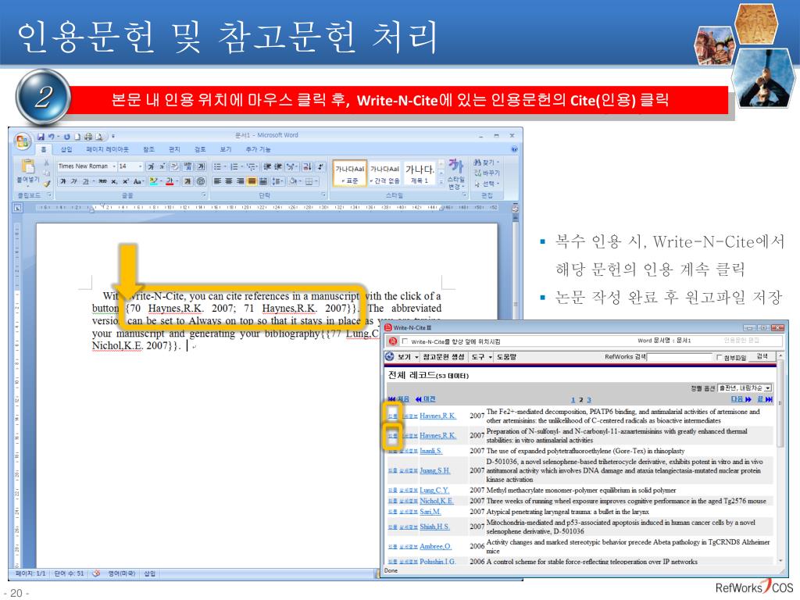Select the Format Painter brush icon
This screenshot has height=600, width=800.
click(47, 184)
